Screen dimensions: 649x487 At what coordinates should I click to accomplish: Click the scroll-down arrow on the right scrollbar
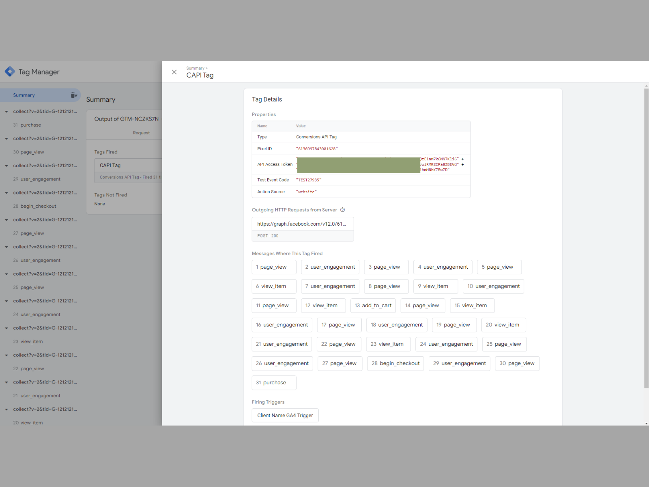coord(646,423)
